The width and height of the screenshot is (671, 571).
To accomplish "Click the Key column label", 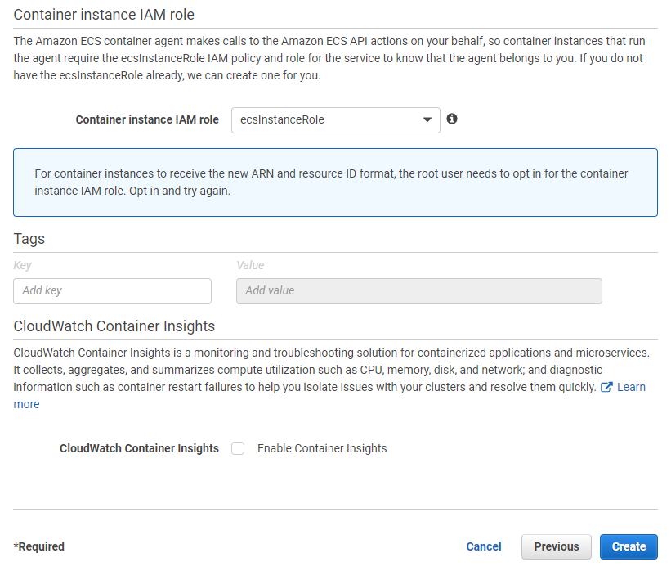I will [22, 265].
